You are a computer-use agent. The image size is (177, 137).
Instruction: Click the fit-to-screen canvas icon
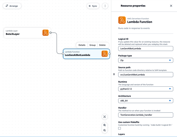tap(105, 117)
